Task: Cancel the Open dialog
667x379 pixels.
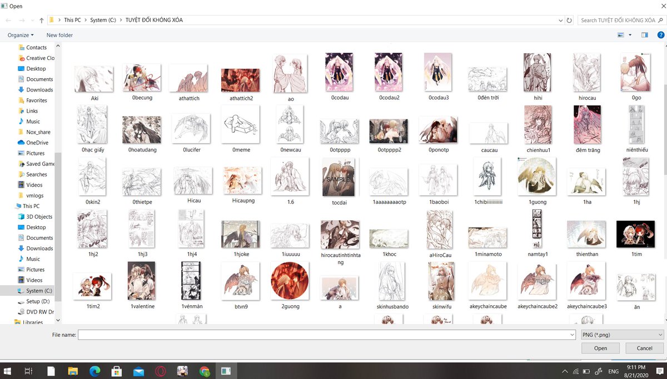Action: pyautogui.click(x=644, y=348)
